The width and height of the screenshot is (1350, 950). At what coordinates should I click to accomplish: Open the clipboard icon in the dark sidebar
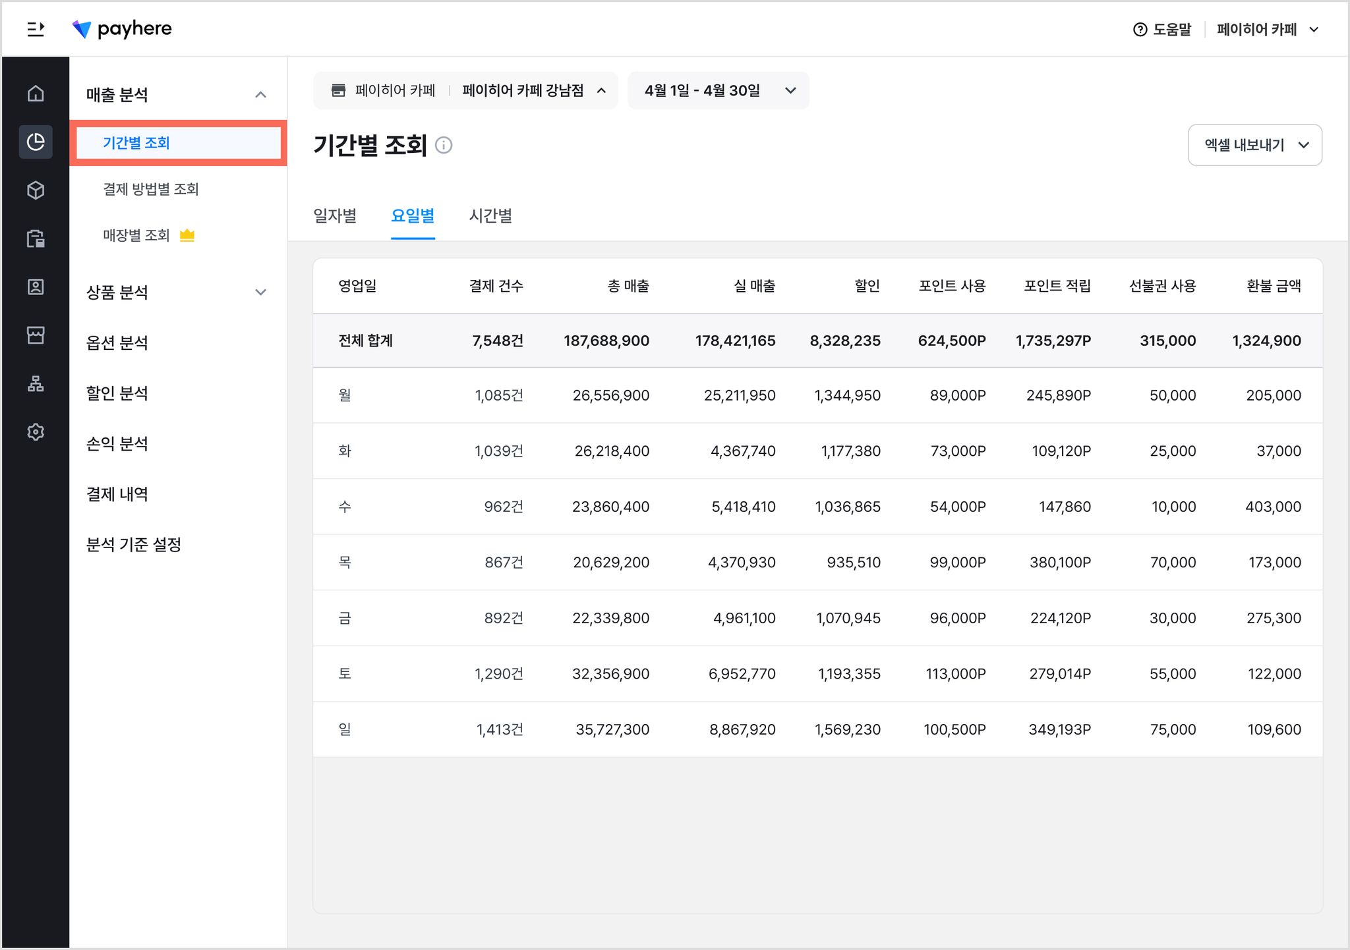point(36,238)
